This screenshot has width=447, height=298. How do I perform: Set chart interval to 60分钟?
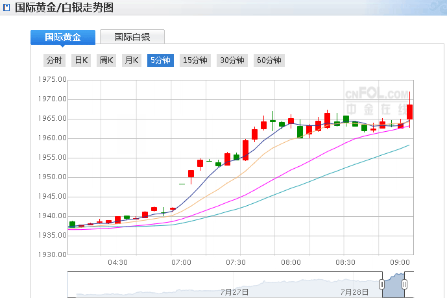click(269, 60)
